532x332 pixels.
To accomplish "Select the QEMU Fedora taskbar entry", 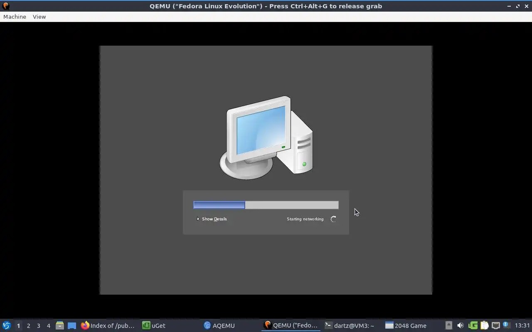I will [291, 325].
